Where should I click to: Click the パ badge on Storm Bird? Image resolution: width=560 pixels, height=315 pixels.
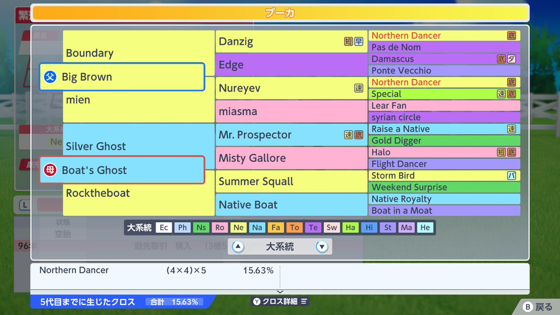pyautogui.click(x=511, y=176)
